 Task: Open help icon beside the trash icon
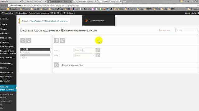point(62,40)
